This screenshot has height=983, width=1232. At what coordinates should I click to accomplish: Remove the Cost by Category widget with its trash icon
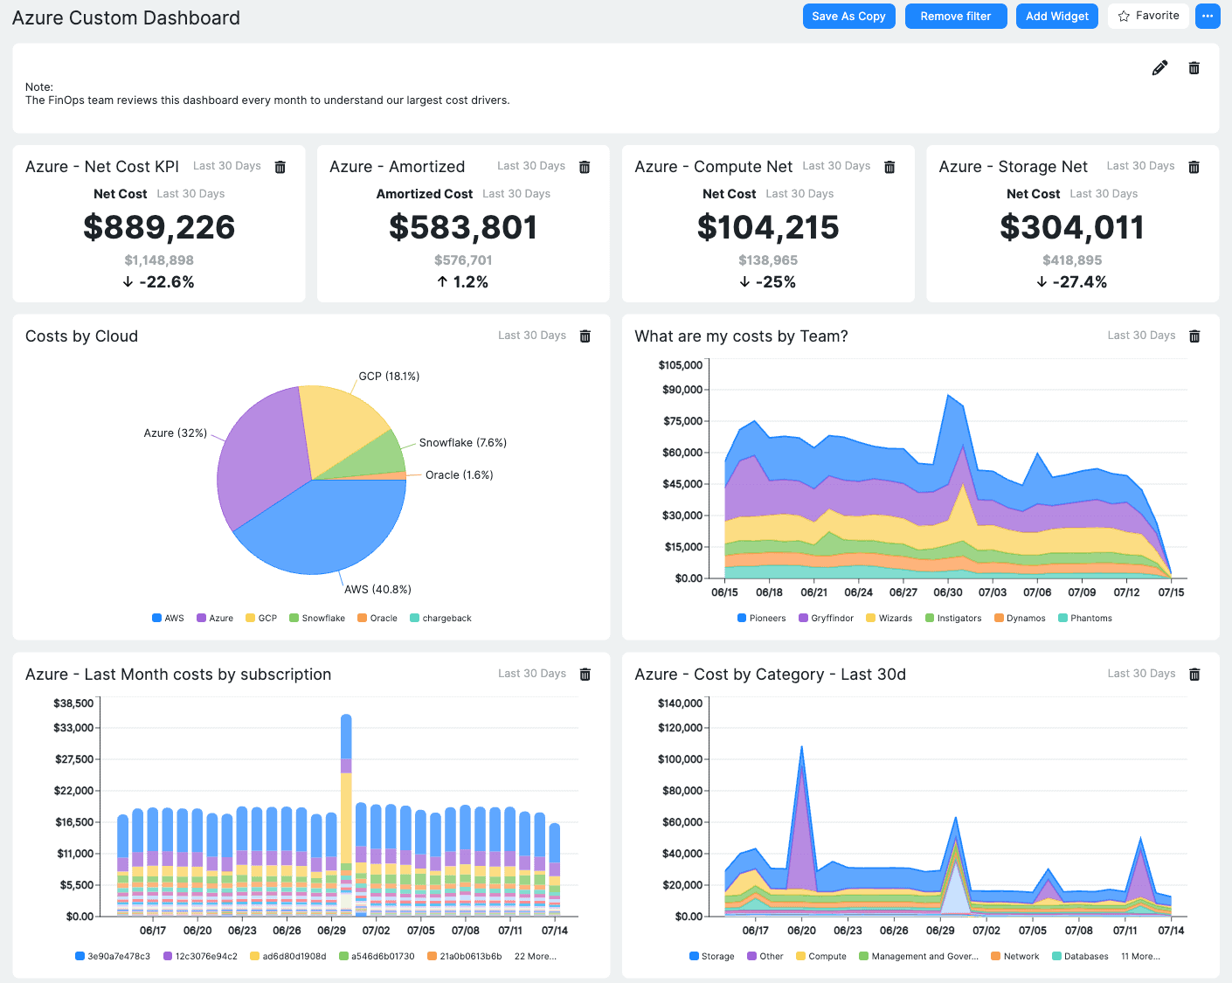click(x=1194, y=674)
